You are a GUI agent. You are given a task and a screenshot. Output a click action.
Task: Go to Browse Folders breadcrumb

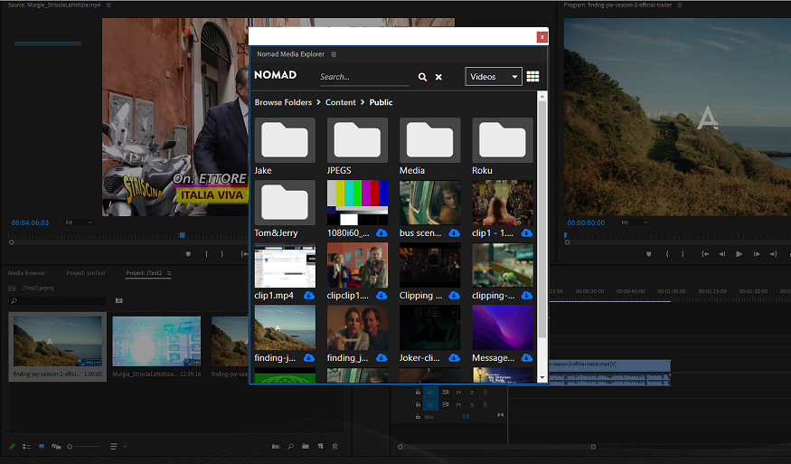283,102
